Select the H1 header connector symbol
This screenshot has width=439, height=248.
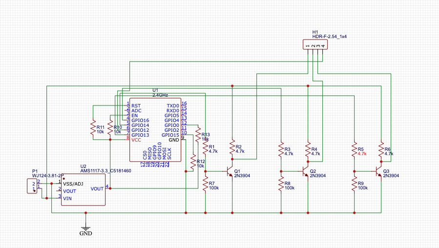(x=315, y=45)
